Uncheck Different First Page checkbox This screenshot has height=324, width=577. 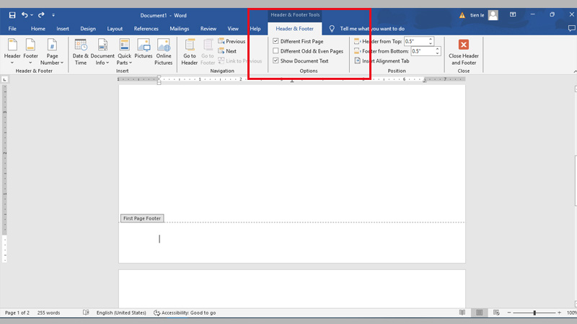[276, 42]
